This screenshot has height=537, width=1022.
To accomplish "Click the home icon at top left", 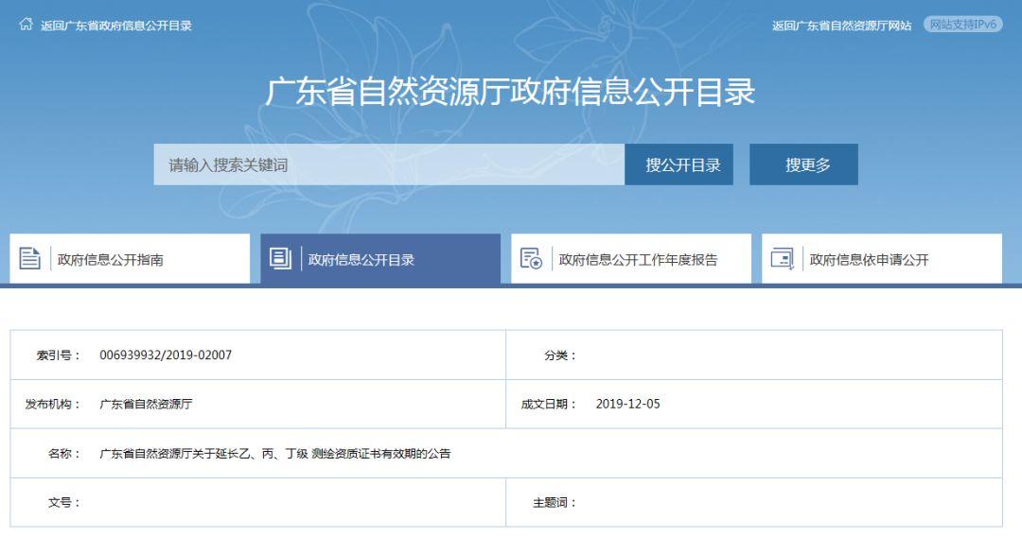I will [26, 24].
